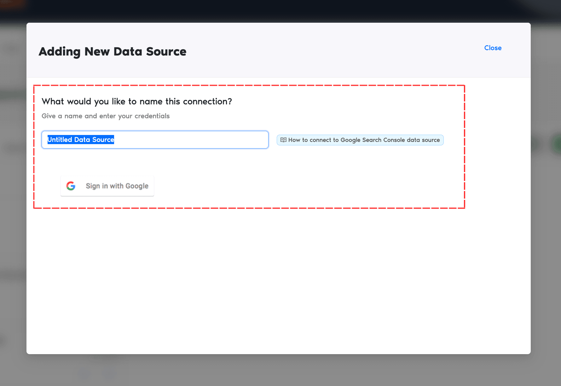
Task: Click the dark backdrop strip above the dialog
Action: [280, 11]
